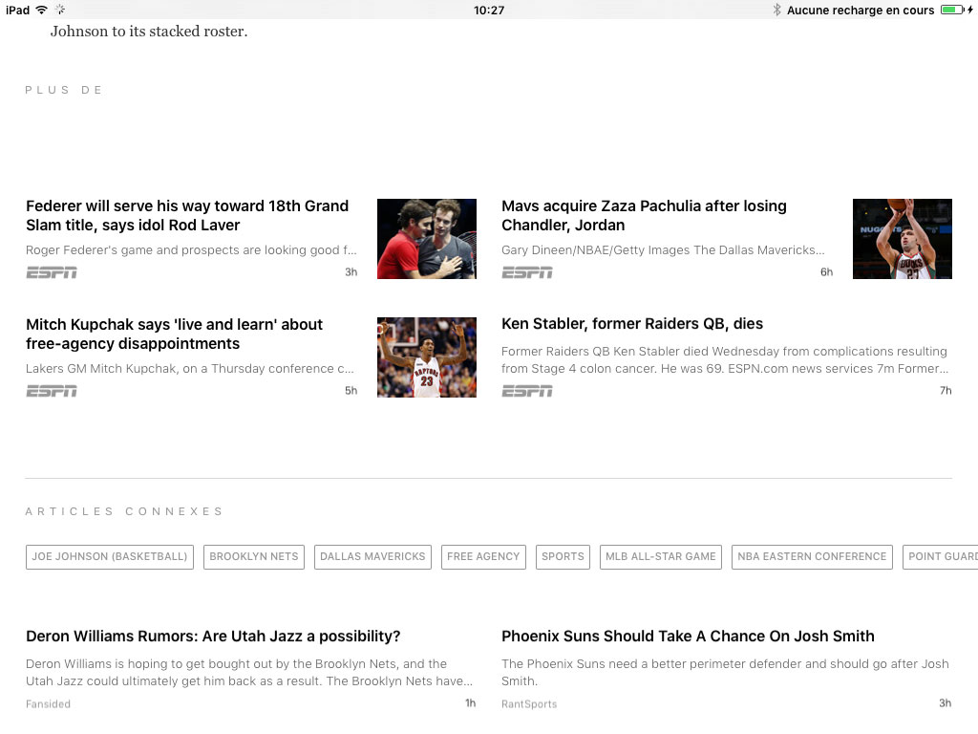Open Zaza Pachulia shooting photo thumbnail
This screenshot has width=978, height=734.
click(x=902, y=238)
